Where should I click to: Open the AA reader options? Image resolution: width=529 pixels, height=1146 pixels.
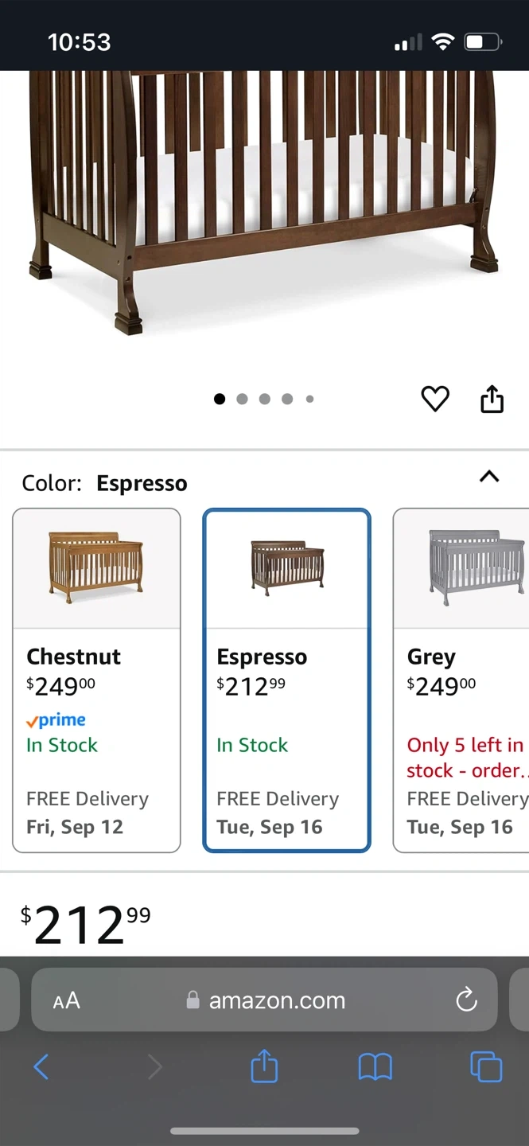pyautogui.click(x=67, y=1000)
